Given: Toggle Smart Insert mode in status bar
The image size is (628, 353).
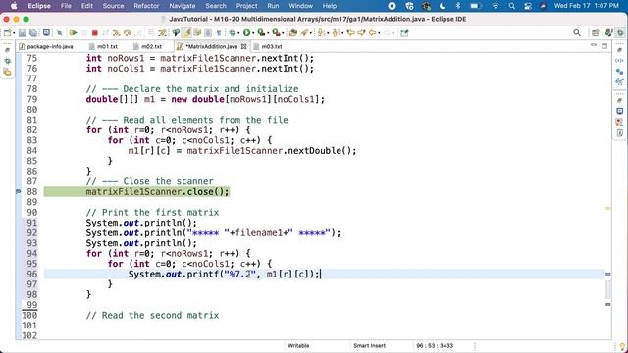Looking at the screenshot, I should [369, 346].
